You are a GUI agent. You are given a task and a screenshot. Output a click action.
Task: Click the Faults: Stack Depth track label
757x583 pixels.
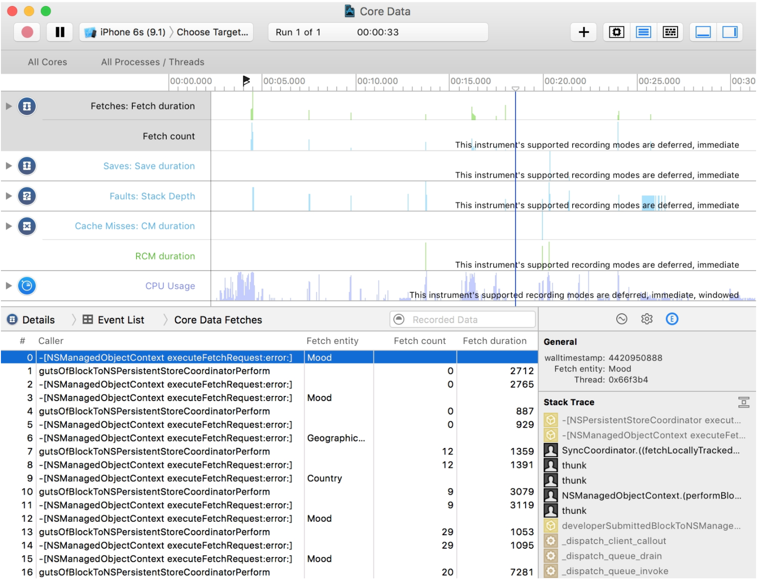click(x=152, y=196)
